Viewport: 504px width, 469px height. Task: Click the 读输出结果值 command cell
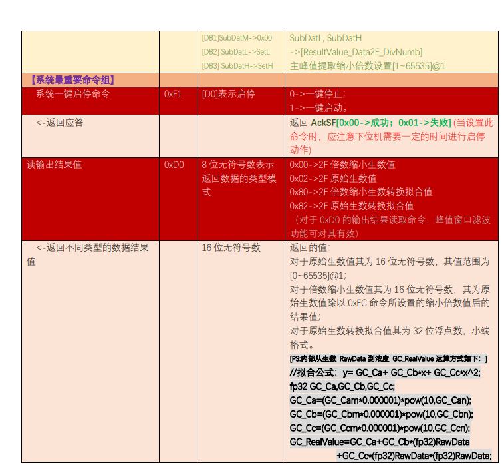tap(54, 165)
